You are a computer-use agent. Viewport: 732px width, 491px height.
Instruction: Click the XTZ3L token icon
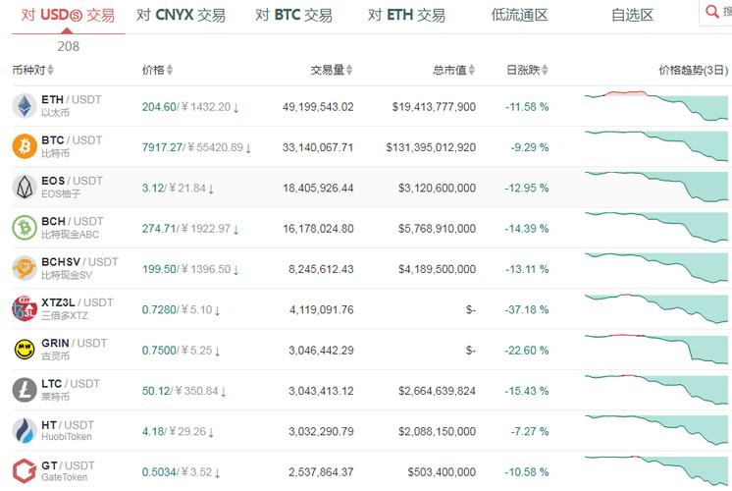(25, 309)
